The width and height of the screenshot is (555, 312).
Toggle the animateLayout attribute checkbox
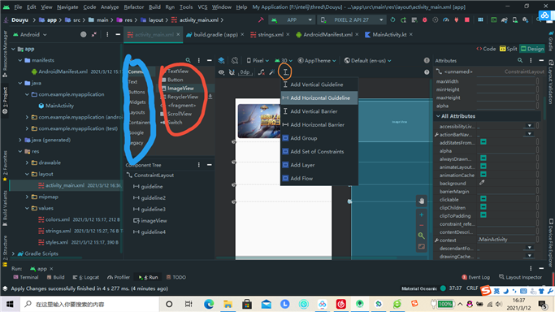coord(483,167)
